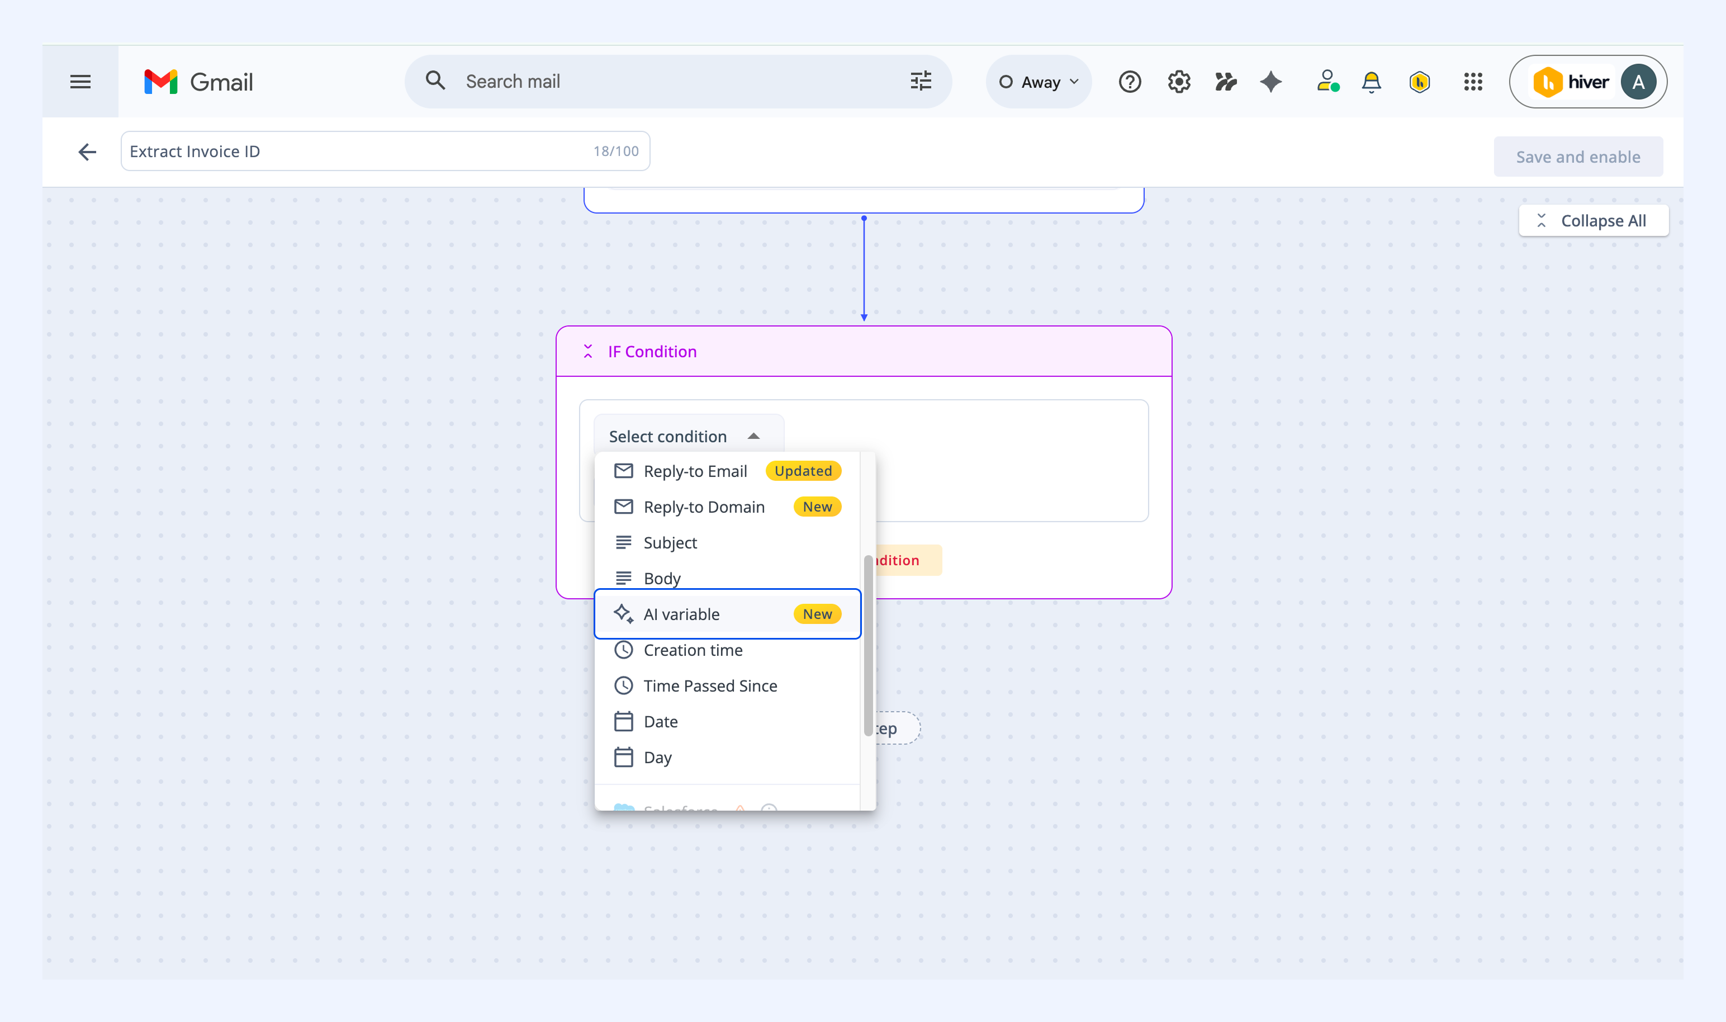Click the user availability person icon
This screenshot has width=1726, height=1022.
tap(1327, 81)
